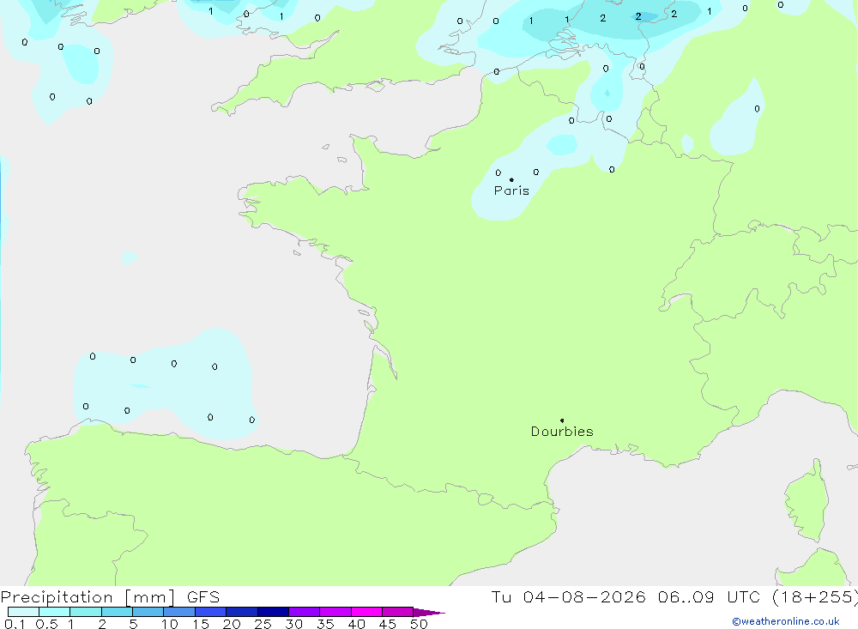Pick the 20–25 mm legend swatch

click(x=242, y=612)
